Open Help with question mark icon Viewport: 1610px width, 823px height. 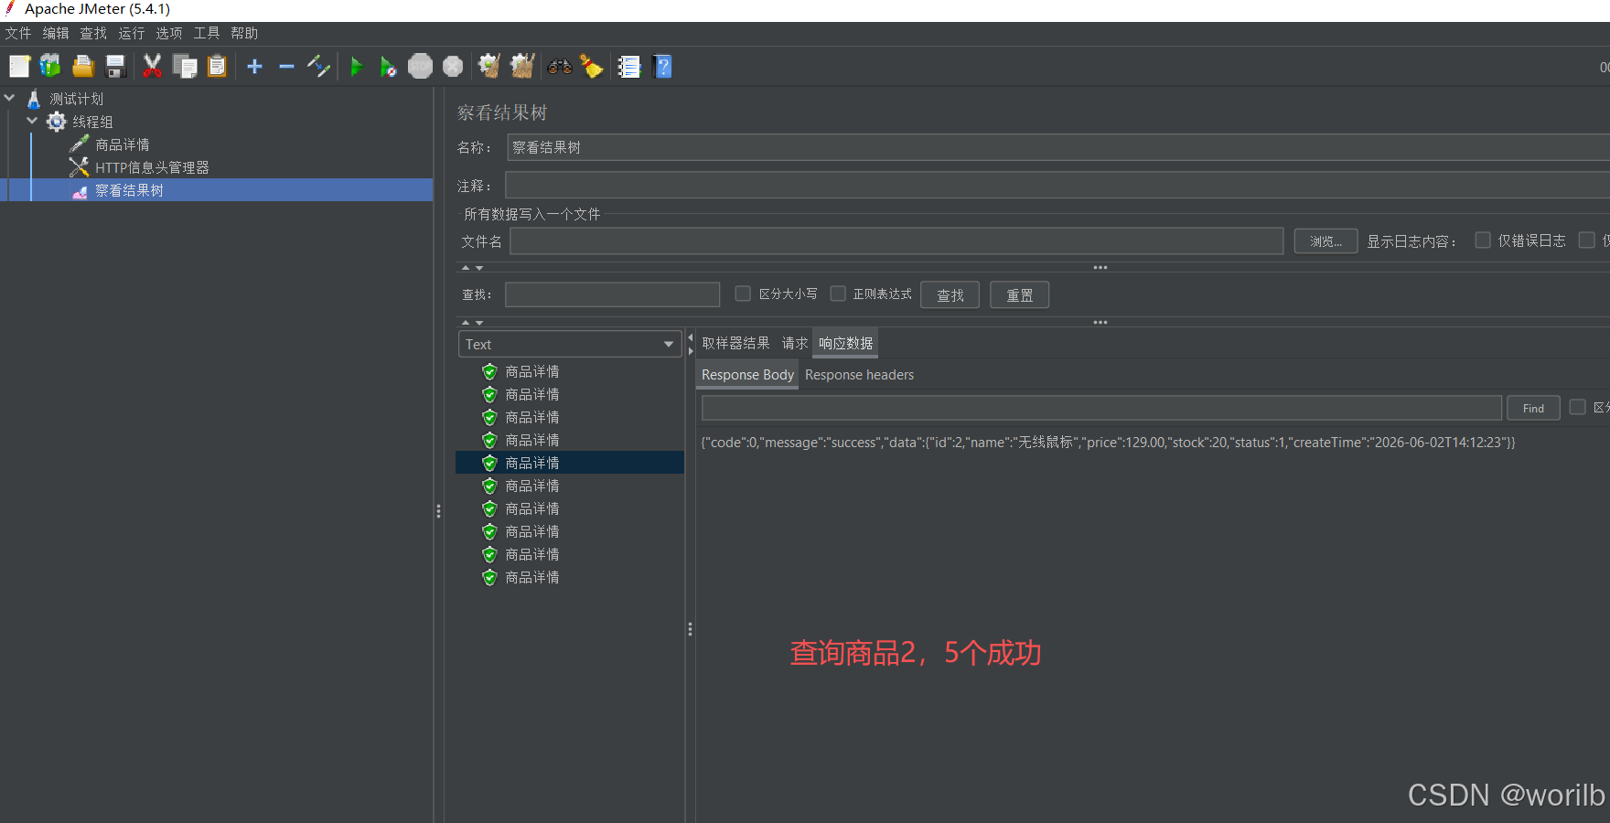tap(663, 67)
